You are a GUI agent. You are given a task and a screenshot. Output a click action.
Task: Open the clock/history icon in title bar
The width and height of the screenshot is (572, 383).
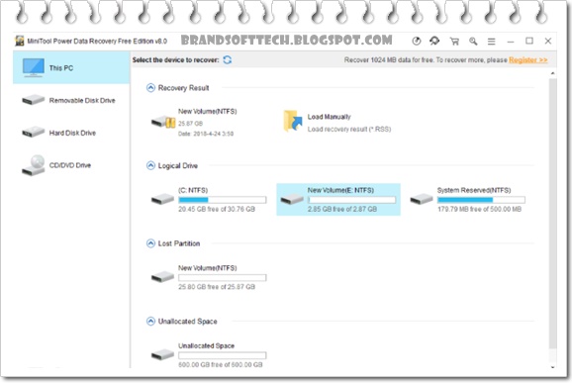[x=417, y=42]
